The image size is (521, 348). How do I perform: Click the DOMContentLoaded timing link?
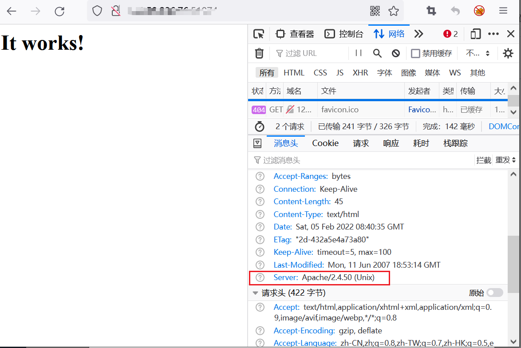click(x=504, y=126)
